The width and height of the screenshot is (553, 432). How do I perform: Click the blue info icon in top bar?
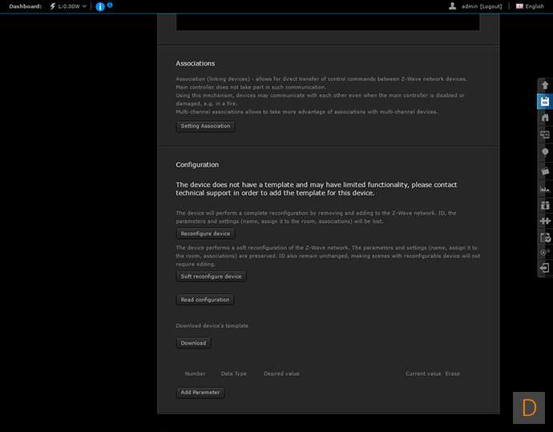[x=100, y=6]
